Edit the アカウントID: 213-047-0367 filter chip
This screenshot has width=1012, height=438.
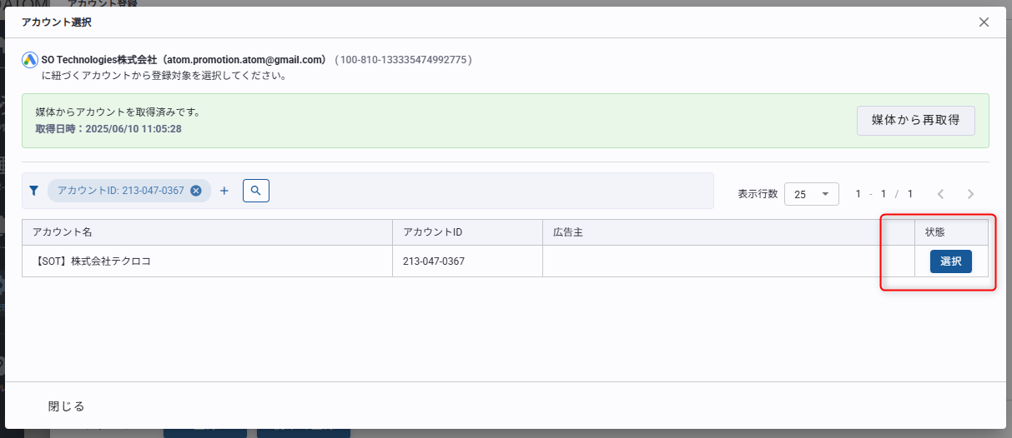(120, 191)
